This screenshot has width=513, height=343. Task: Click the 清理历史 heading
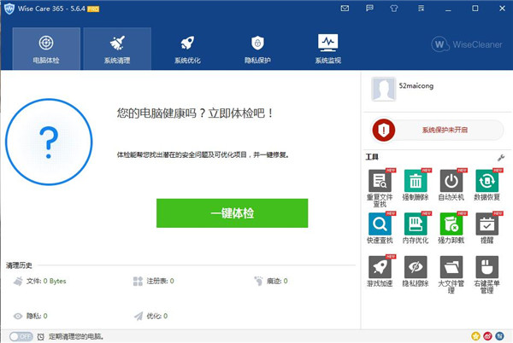(19, 265)
